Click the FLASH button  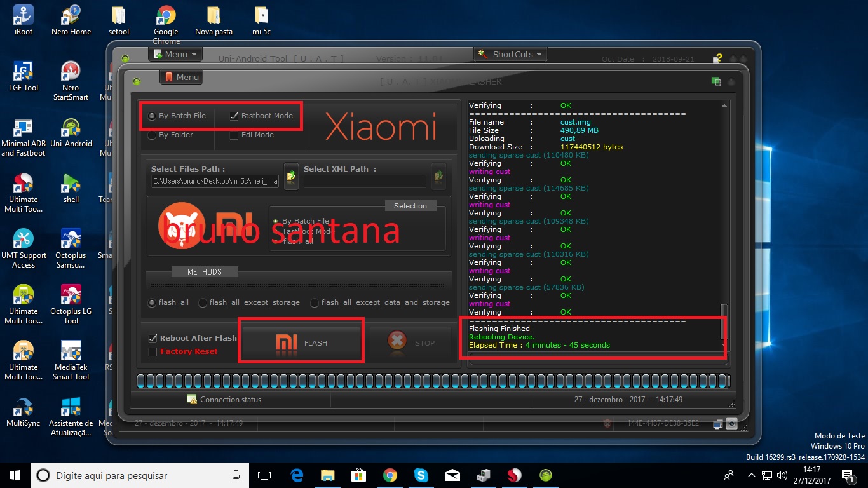(x=302, y=342)
